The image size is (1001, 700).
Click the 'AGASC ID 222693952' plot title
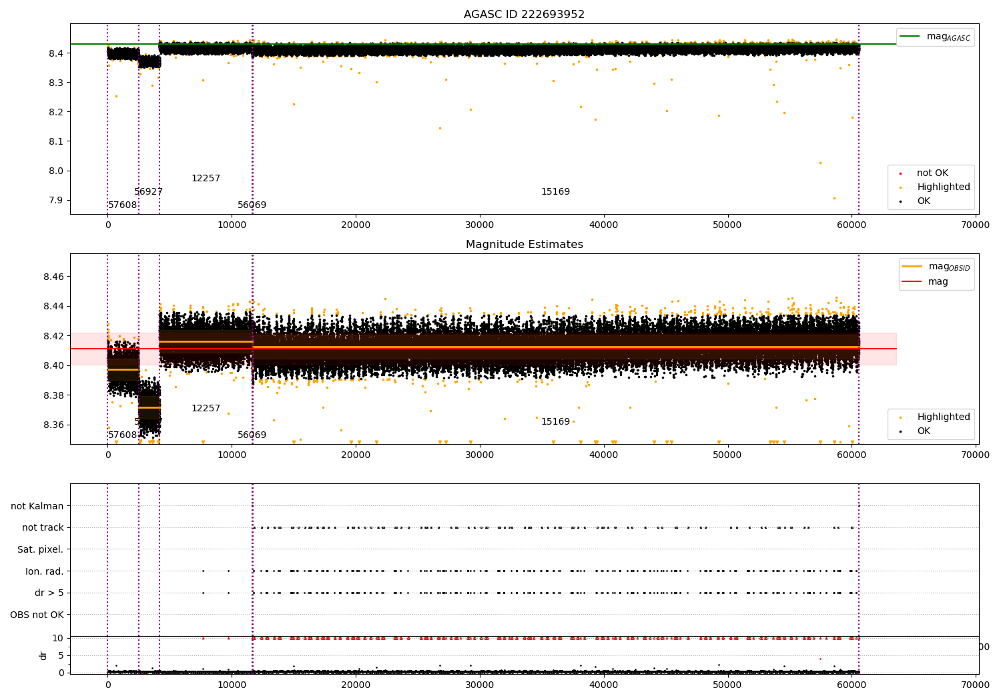(x=524, y=15)
